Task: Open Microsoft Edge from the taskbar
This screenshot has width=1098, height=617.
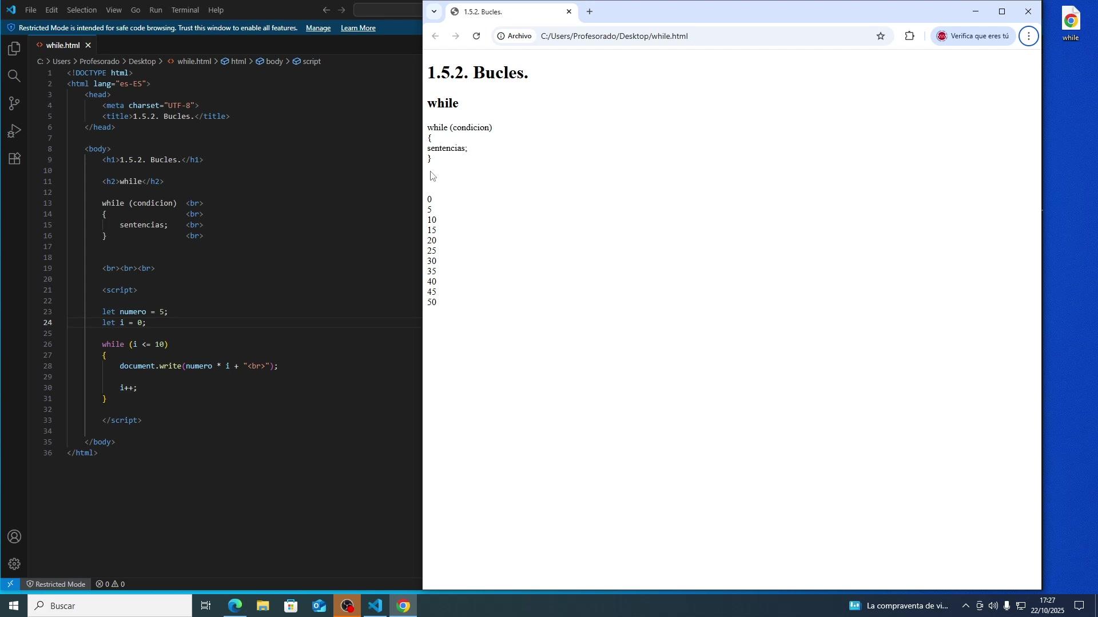Action: [235, 606]
